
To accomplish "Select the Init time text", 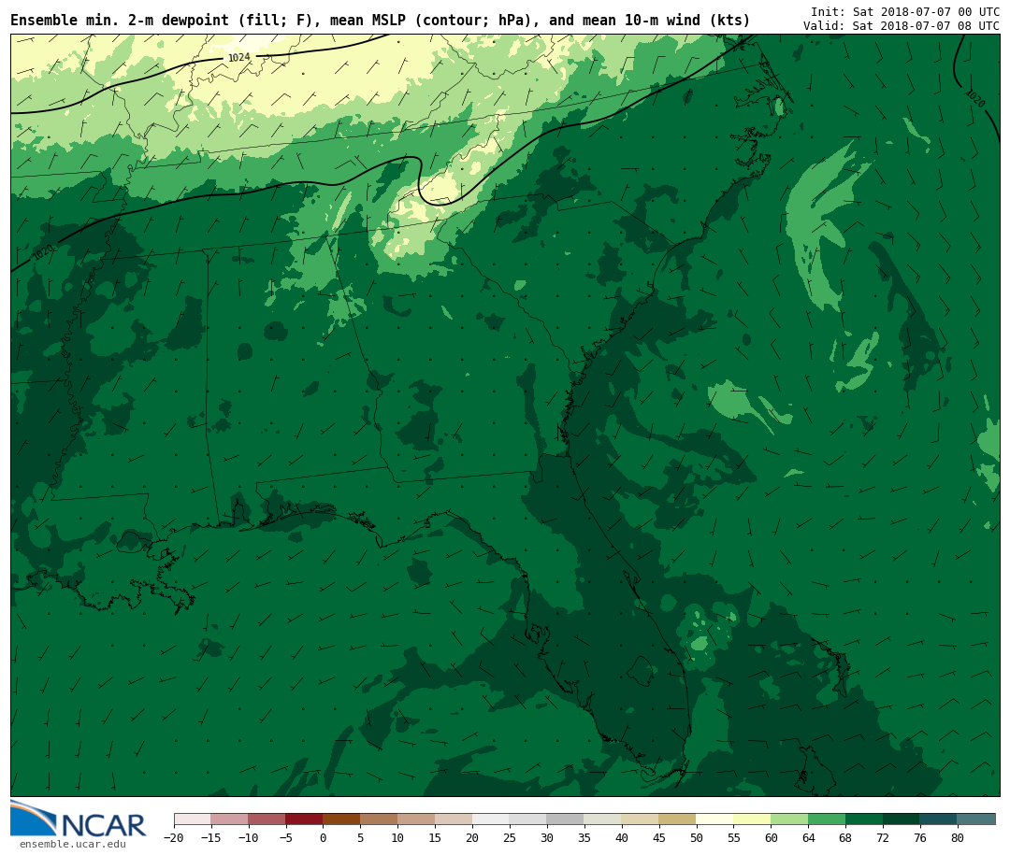I will (904, 12).
